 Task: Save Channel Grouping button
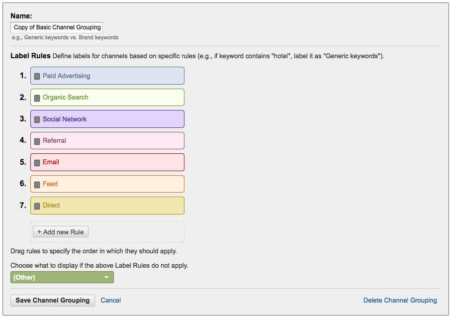(53, 301)
